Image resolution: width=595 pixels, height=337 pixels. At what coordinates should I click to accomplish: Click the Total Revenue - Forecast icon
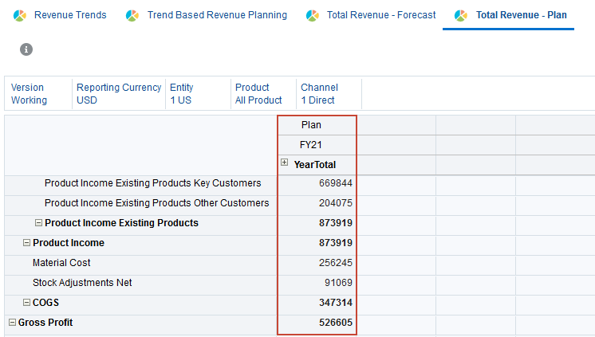click(313, 16)
